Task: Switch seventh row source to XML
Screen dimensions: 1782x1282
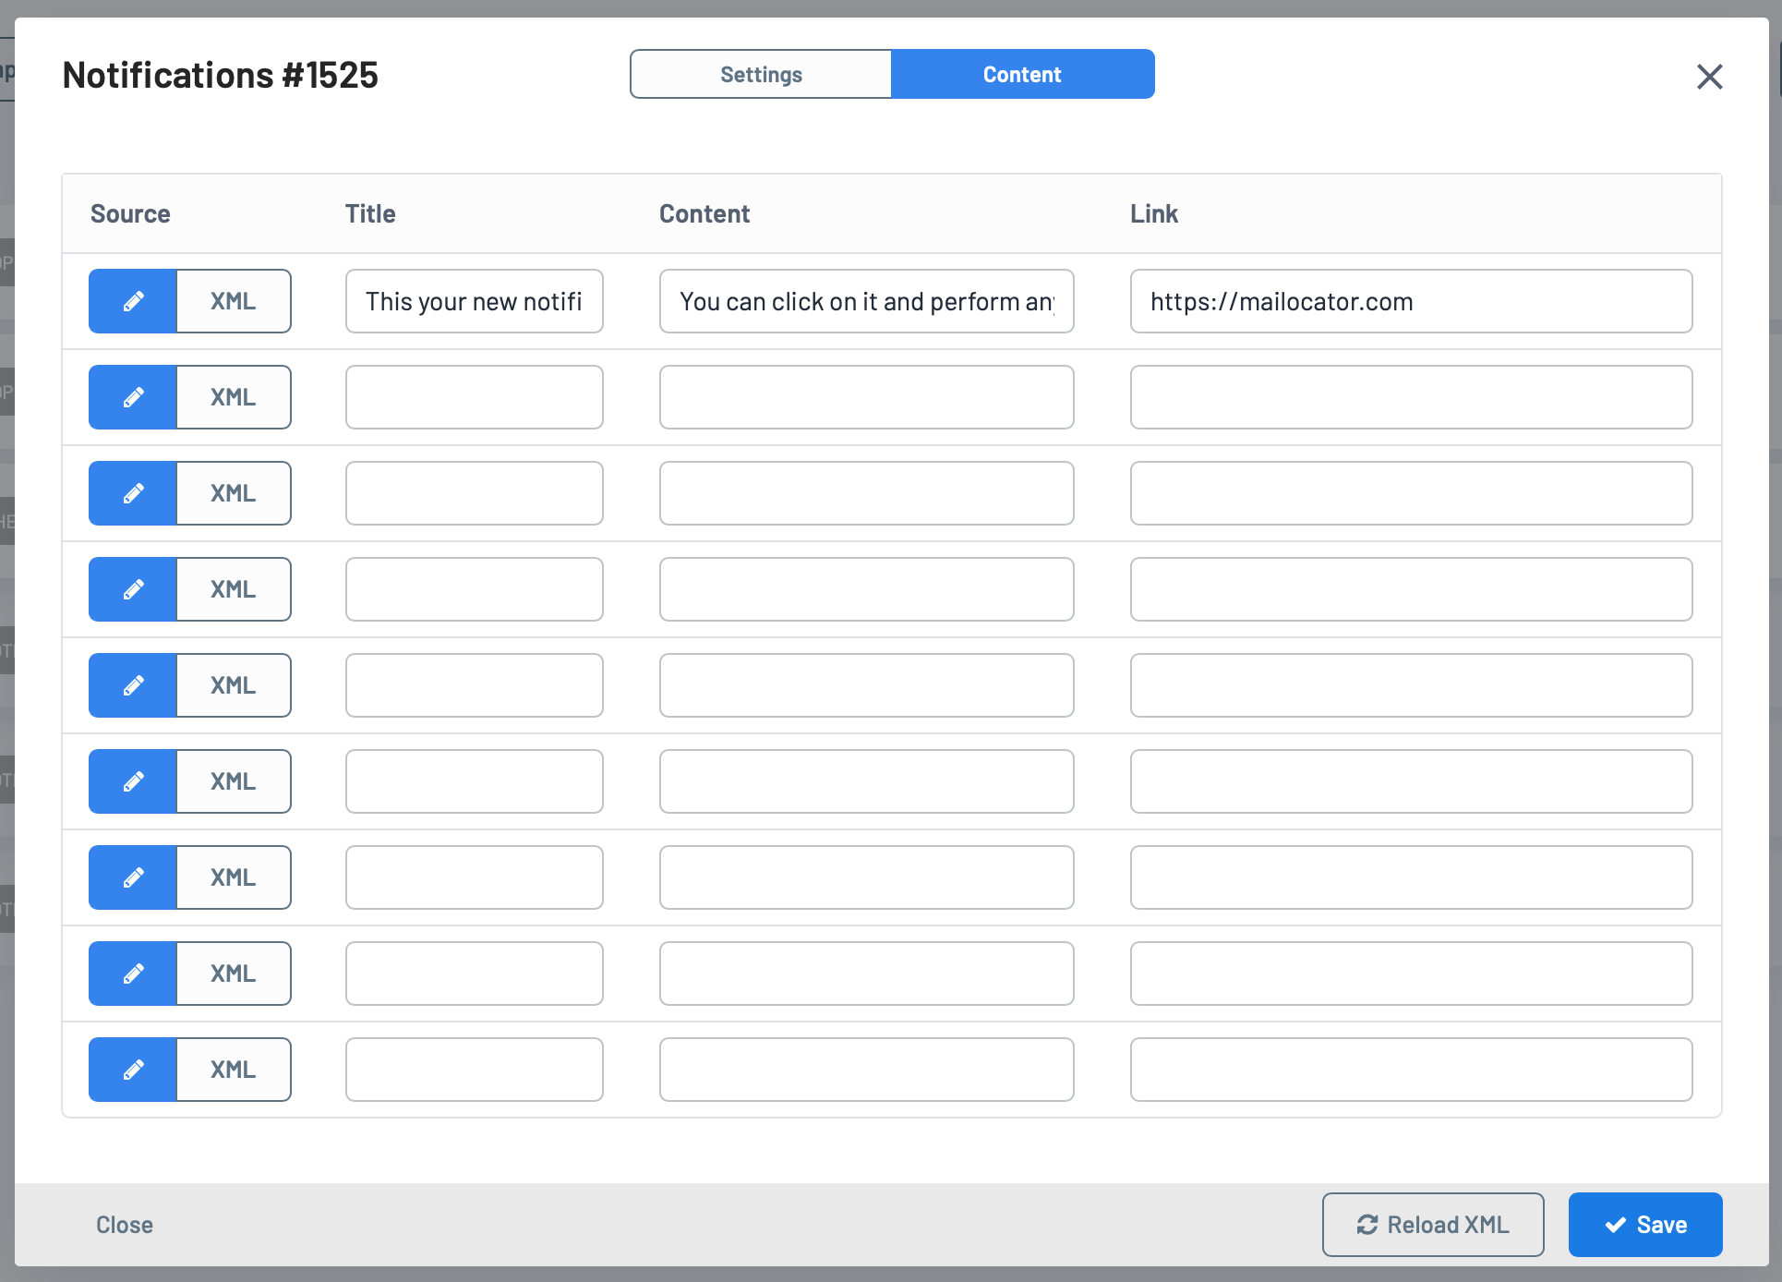Action: tap(234, 877)
